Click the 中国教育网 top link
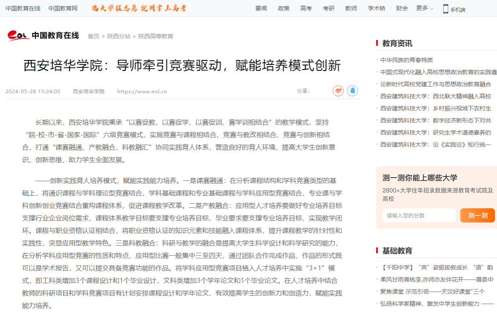497x312 pixels. point(63,8)
